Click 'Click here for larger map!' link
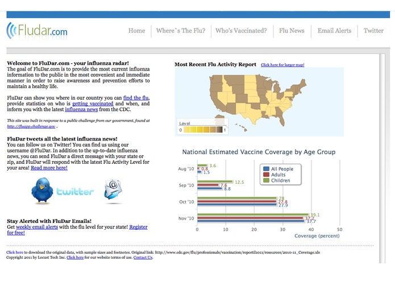The height and width of the screenshot is (281, 395). point(282,65)
